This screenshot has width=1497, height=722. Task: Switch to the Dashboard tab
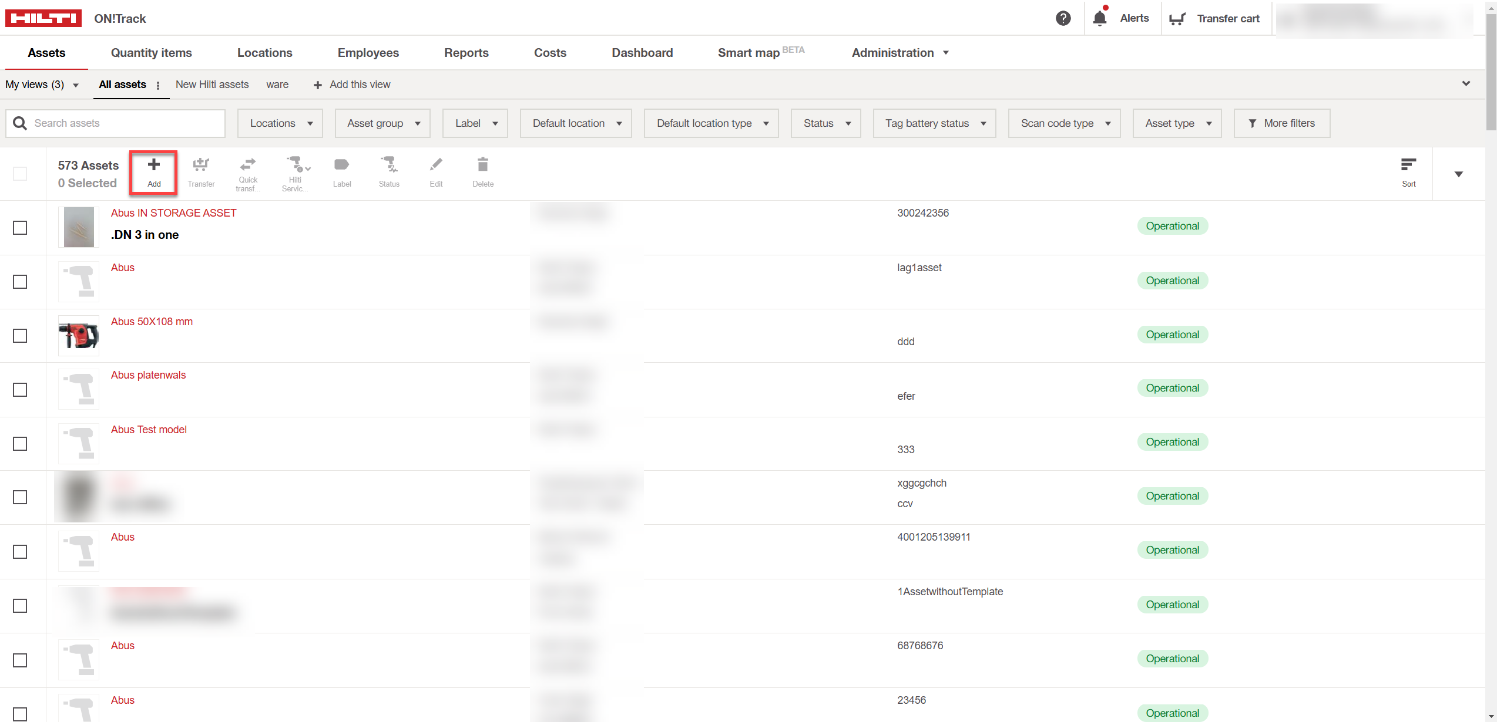click(642, 53)
